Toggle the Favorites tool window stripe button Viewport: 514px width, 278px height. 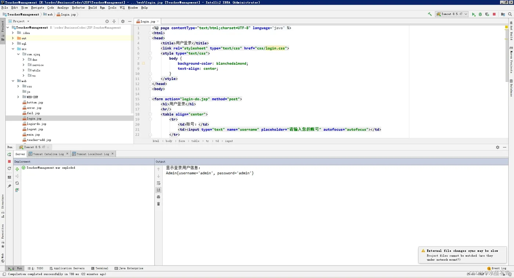tap(3, 236)
